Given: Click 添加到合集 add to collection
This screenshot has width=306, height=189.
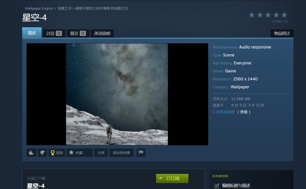Looking at the screenshot, I should (x=121, y=153).
